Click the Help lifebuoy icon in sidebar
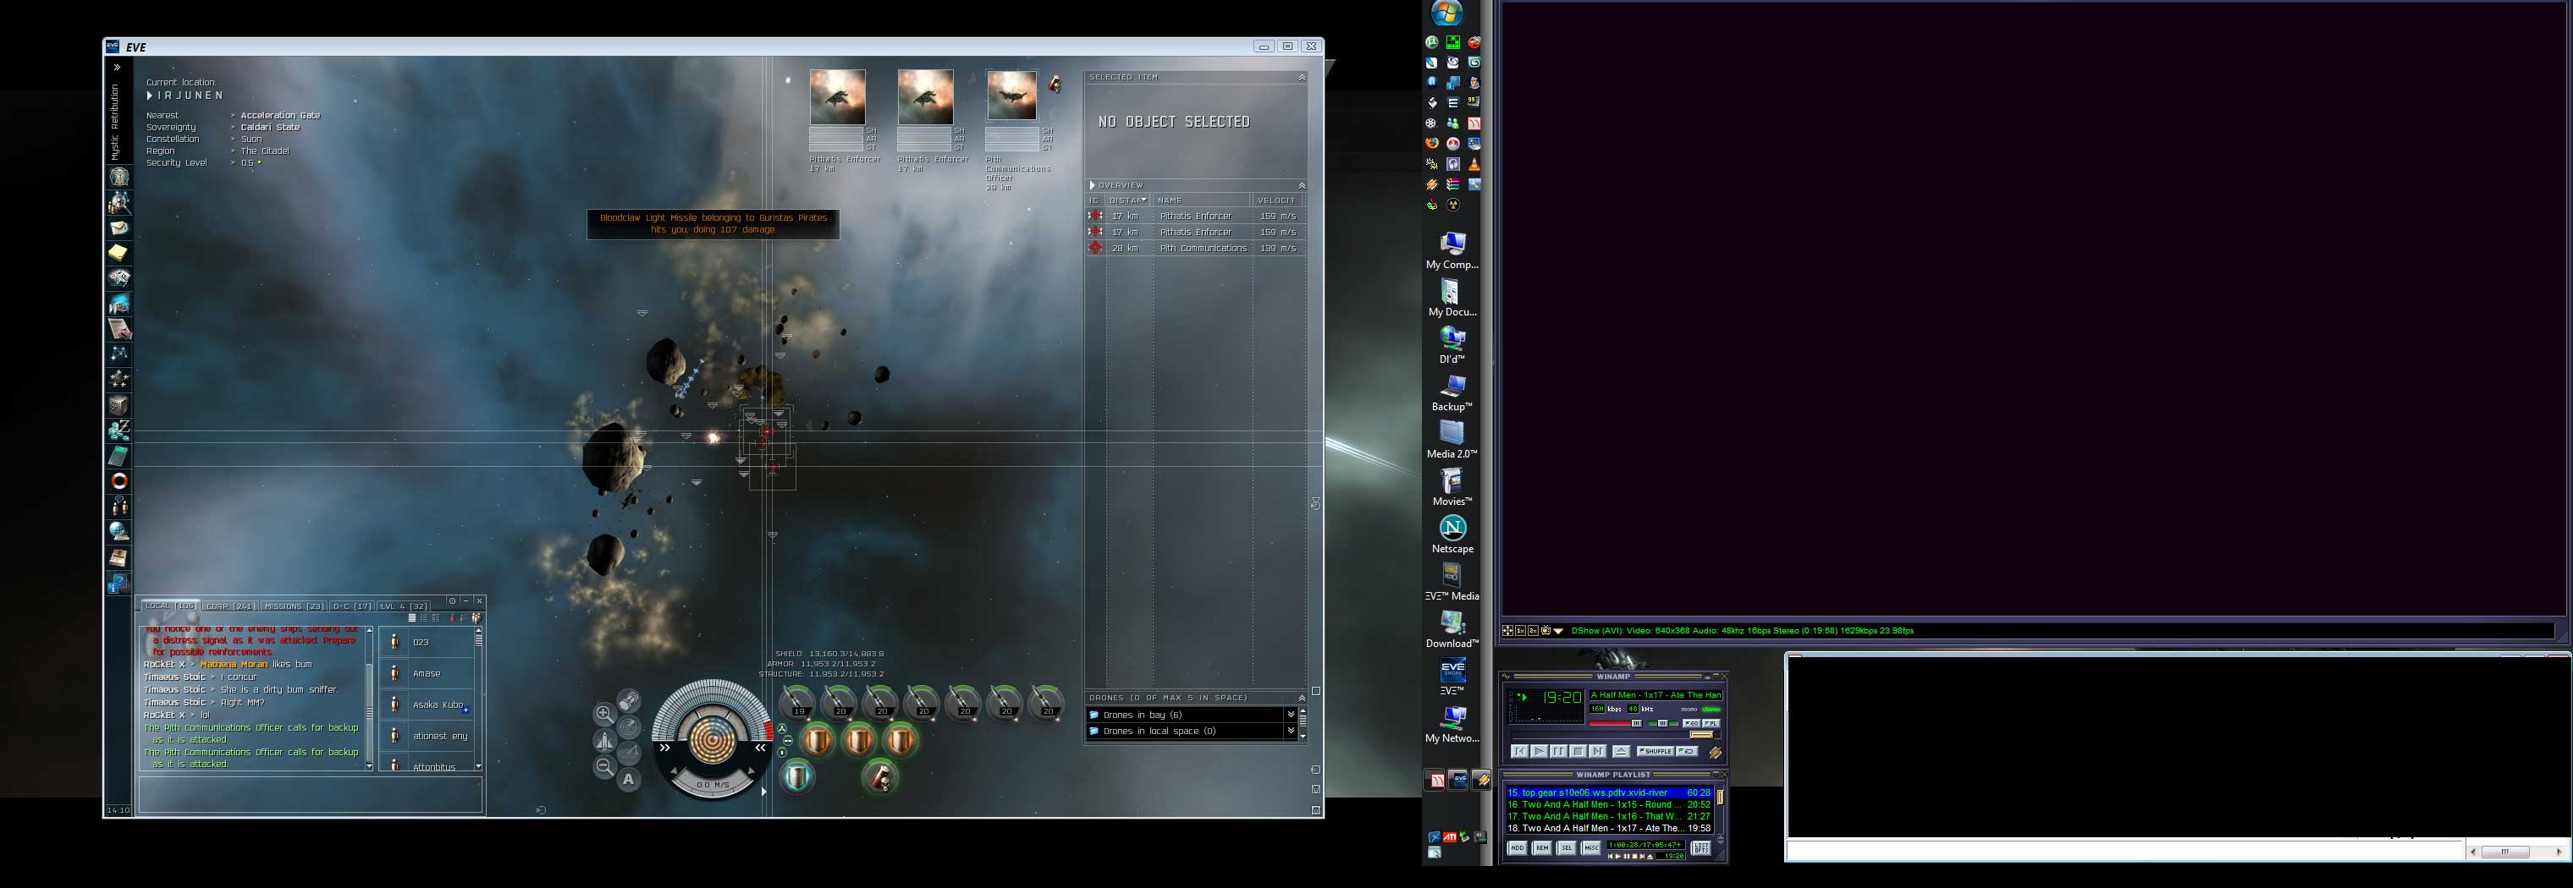 (x=118, y=481)
